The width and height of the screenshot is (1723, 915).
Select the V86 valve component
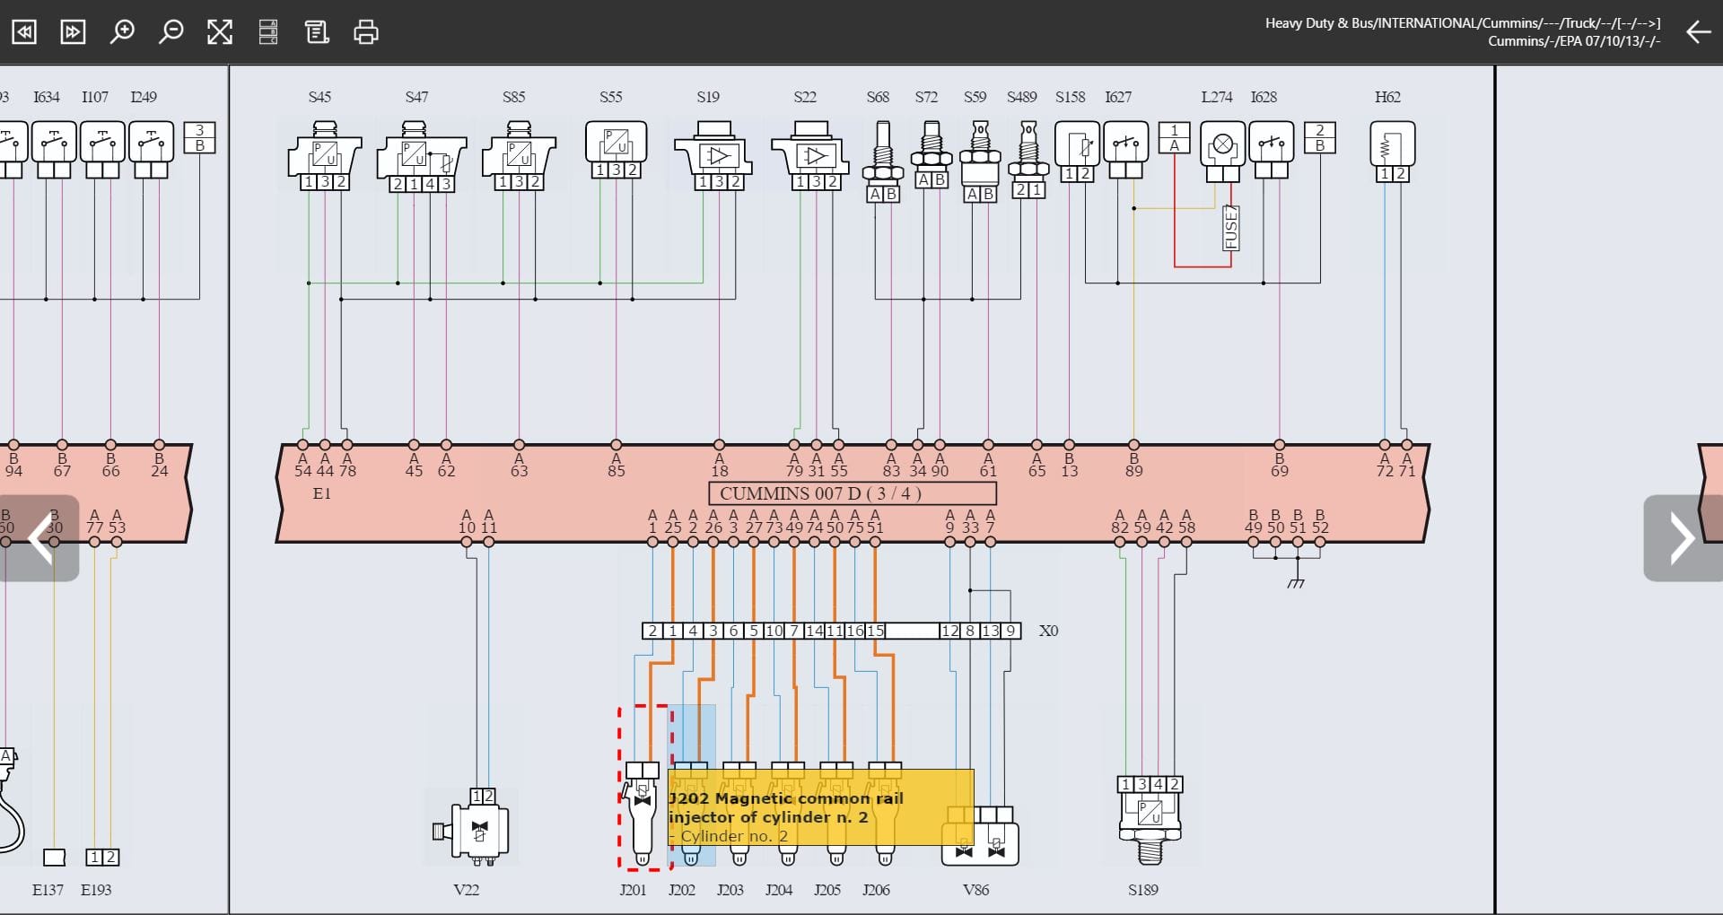click(x=979, y=837)
